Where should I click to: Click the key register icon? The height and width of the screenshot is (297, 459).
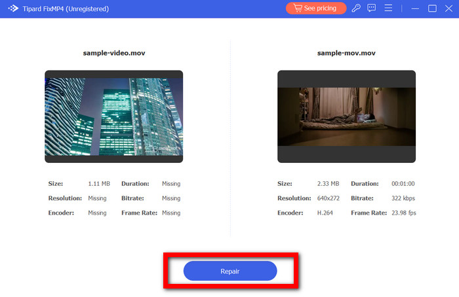tap(356, 9)
